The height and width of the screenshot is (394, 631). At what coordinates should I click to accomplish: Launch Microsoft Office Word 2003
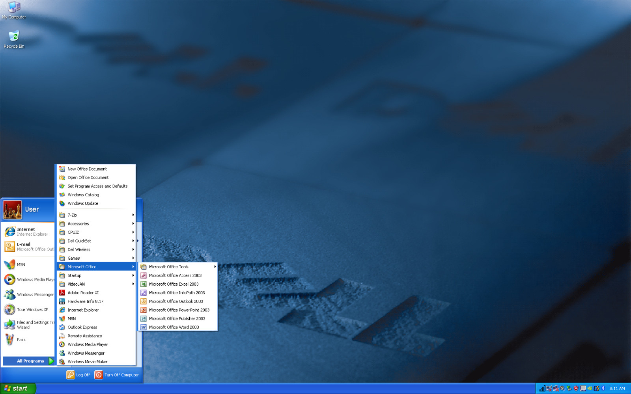[x=178, y=327]
